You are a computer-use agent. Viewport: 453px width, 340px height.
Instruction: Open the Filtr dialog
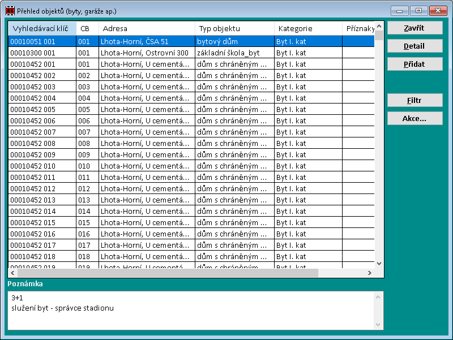414,100
